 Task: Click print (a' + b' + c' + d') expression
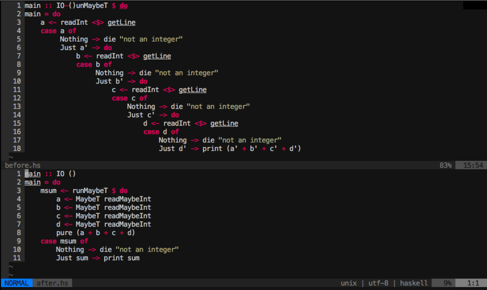(251, 149)
